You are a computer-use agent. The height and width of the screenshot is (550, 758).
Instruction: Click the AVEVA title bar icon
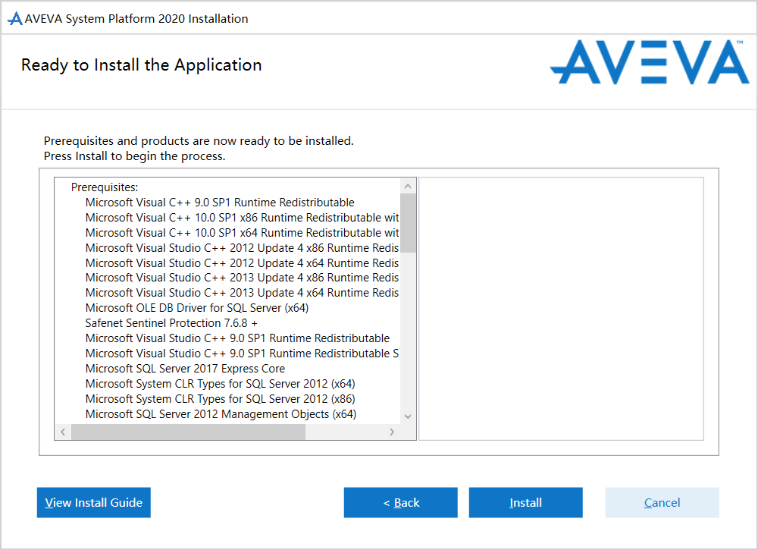[14, 19]
